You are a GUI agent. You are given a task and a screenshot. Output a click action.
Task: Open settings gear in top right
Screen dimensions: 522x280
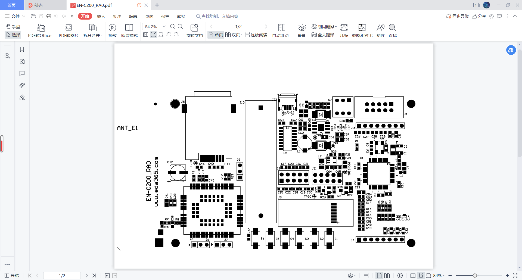tap(491, 16)
